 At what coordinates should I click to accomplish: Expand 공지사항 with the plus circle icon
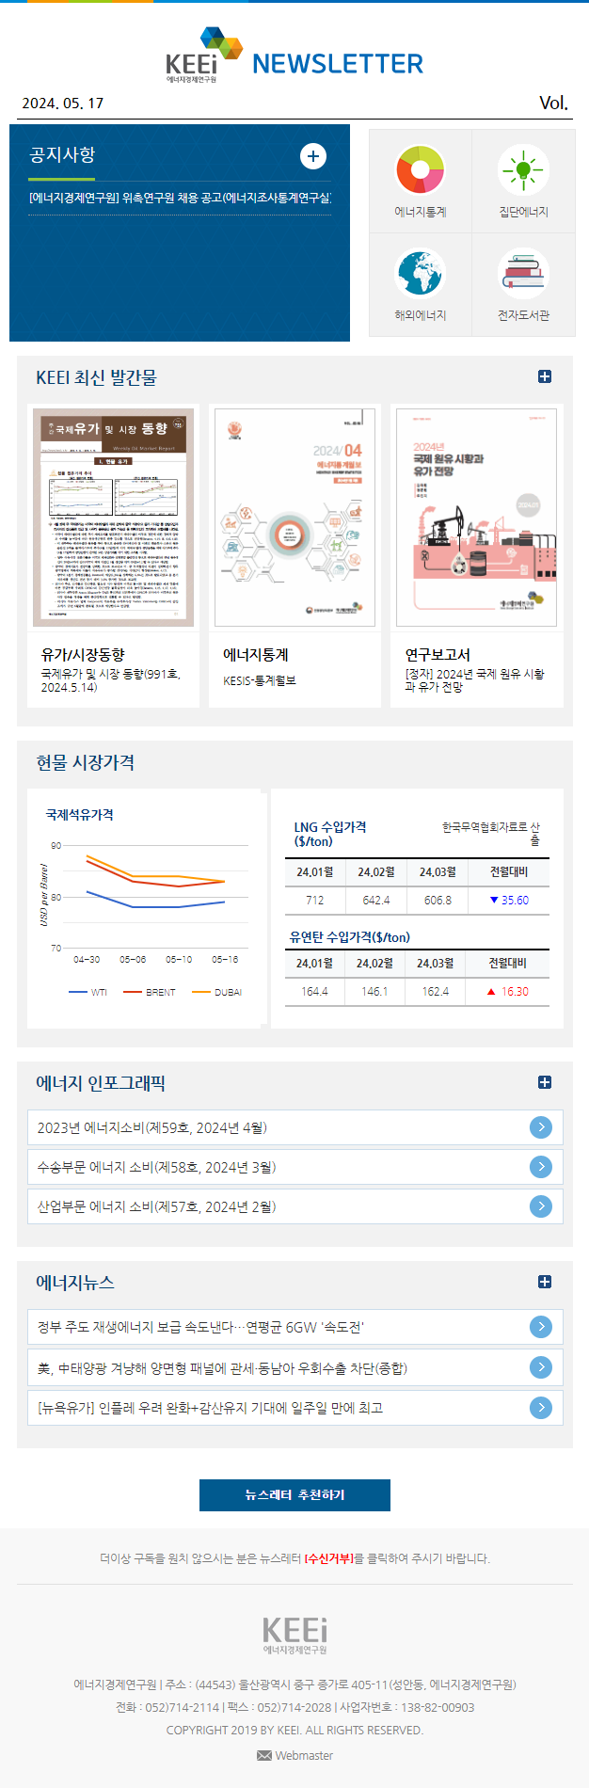click(x=313, y=156)
